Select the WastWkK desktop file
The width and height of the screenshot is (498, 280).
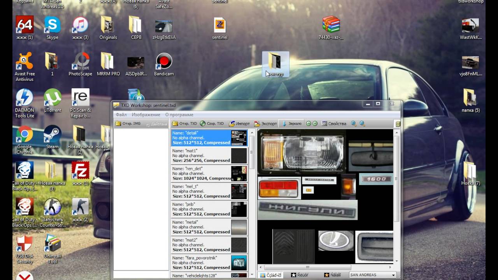pos(470,28)
